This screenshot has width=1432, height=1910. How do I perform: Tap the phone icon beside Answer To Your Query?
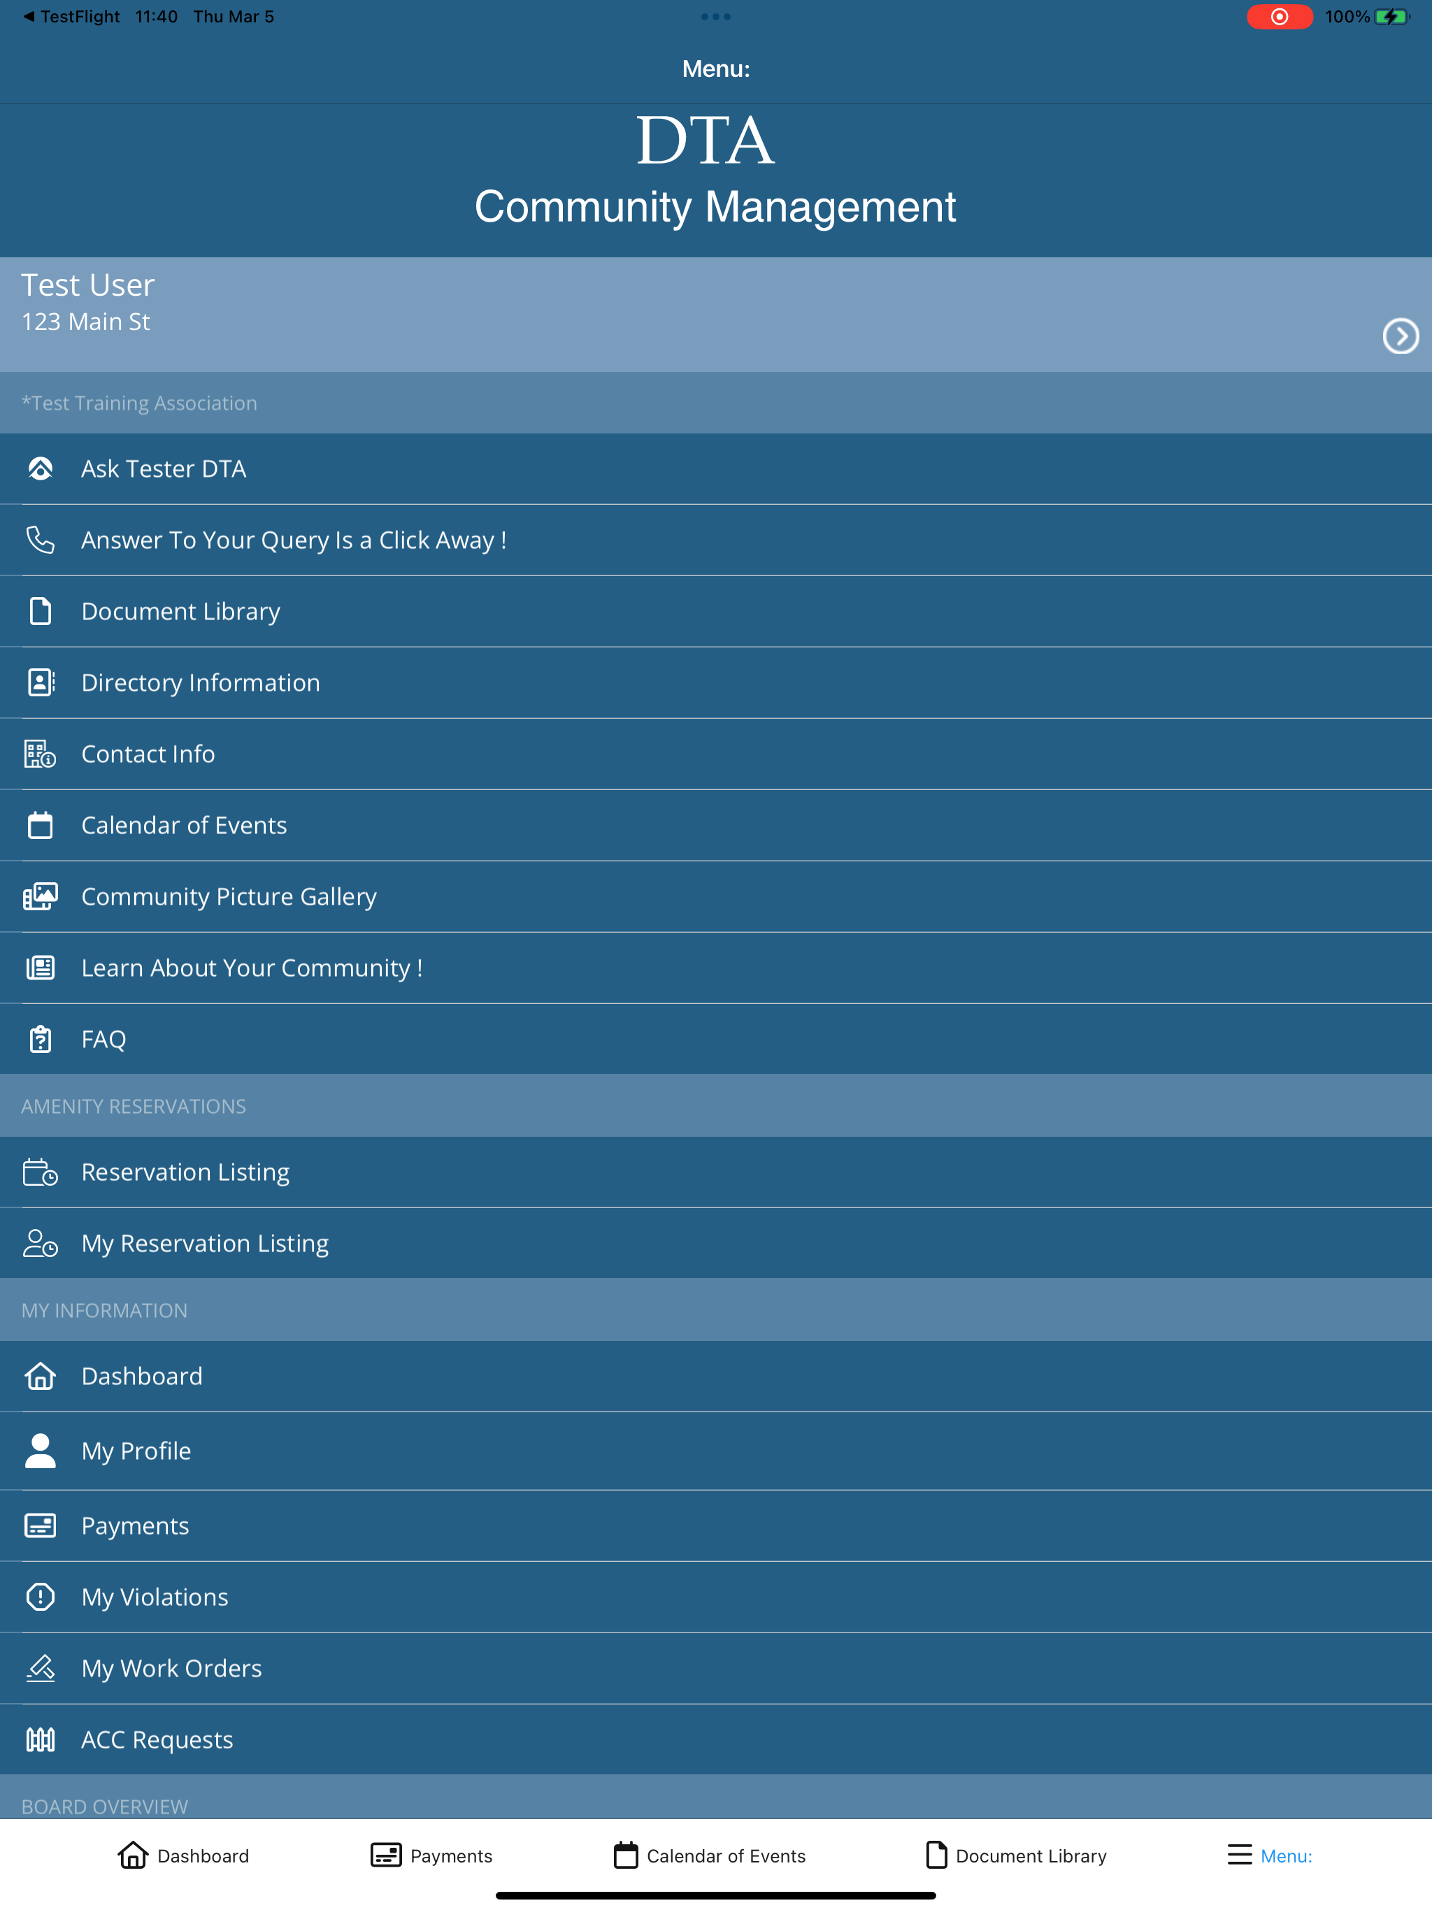tap(41, 540)
